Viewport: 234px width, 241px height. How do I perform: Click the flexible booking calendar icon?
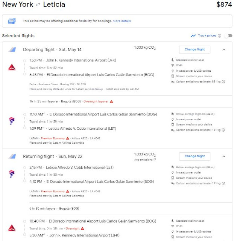click(12, 21)
